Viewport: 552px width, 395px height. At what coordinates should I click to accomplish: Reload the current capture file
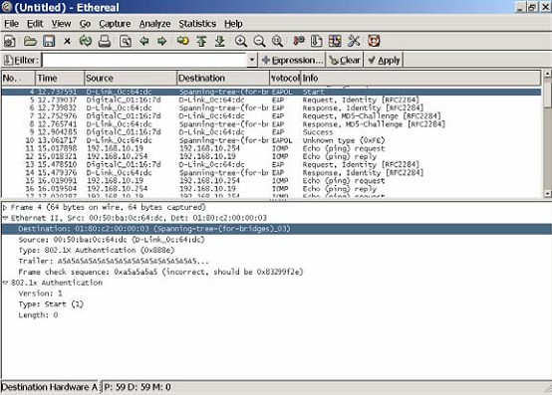[86, 41]
